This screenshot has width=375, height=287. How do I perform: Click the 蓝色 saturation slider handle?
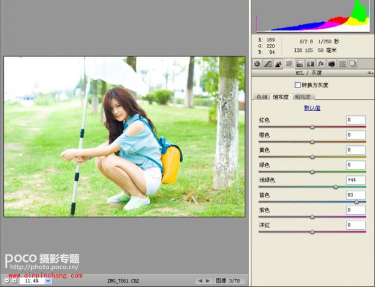tap(356, 202)
